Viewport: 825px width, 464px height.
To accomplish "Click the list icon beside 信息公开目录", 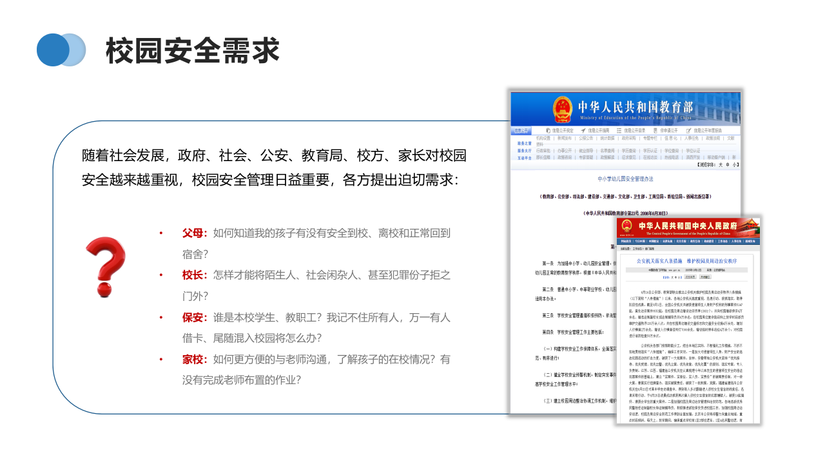I will (619, 131).
